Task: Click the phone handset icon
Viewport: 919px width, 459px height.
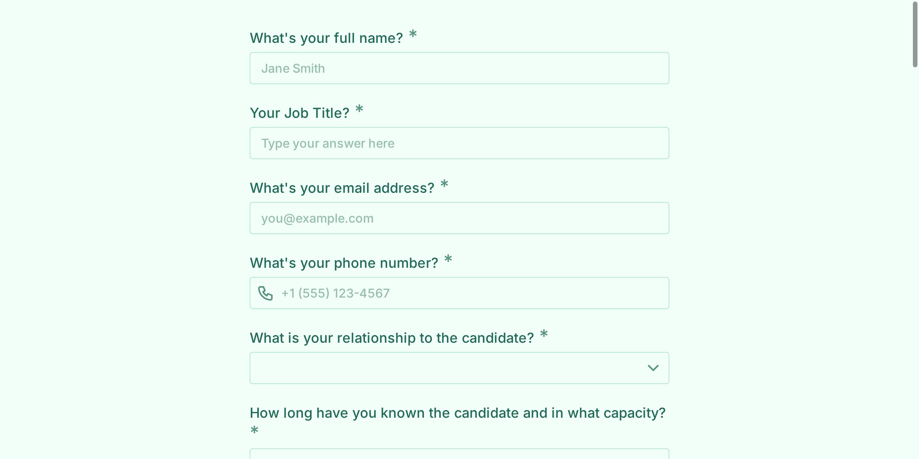Action: tap(265, 293)
